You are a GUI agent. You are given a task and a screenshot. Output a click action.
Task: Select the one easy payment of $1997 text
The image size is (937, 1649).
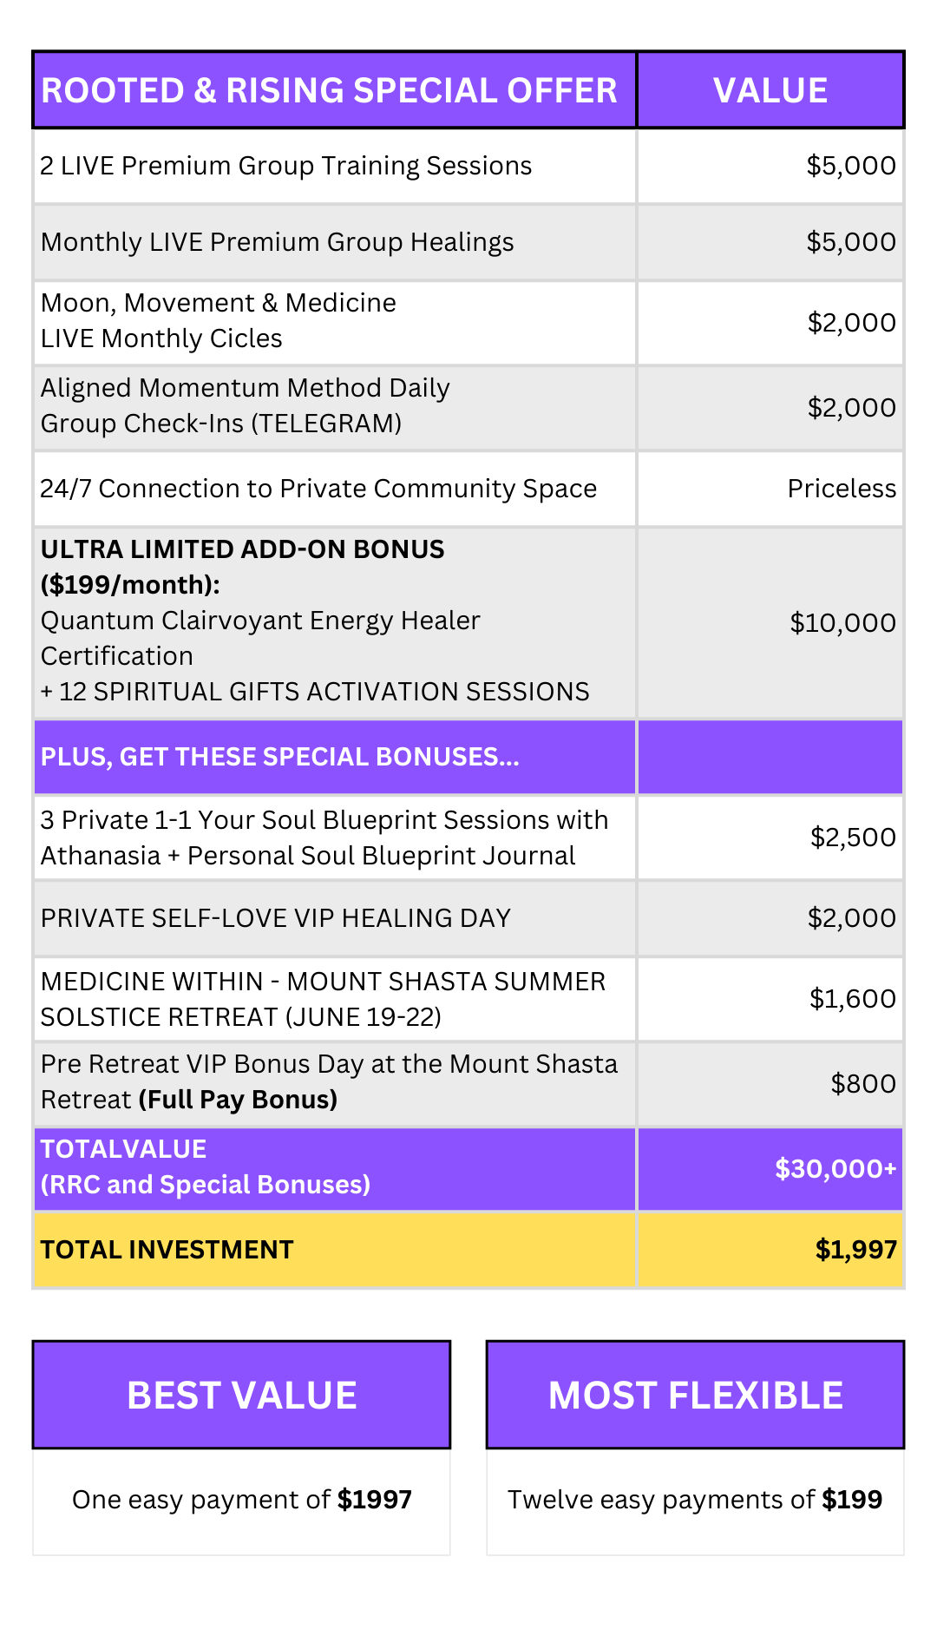click(241, 1500)
